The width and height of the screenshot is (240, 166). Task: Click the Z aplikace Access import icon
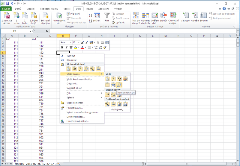(7, 18)
